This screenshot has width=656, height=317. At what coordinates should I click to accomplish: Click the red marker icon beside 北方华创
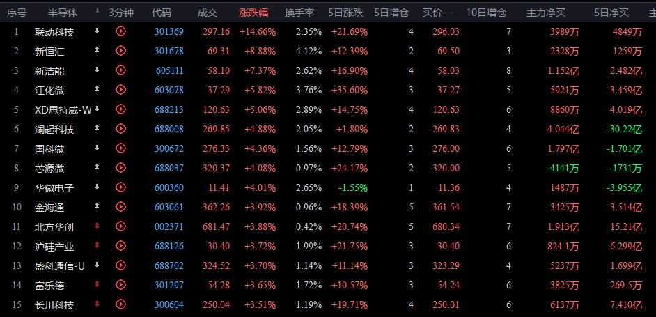point(97,225)
